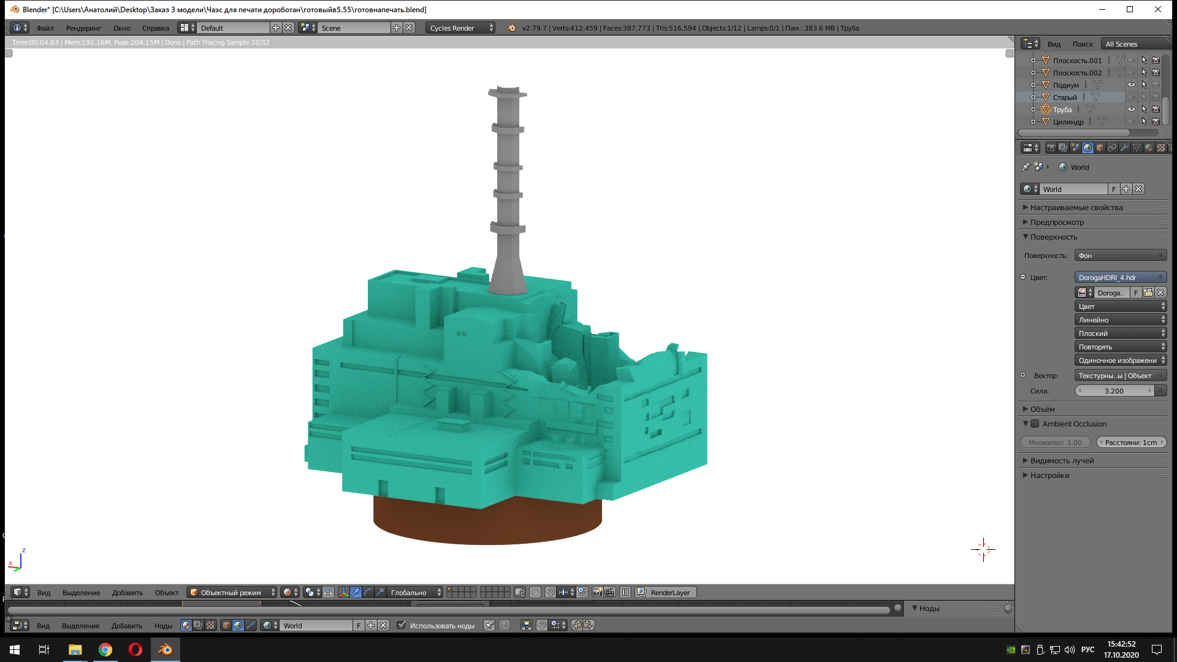The width and height of the screenshot is (1177, 662).
Task: Open the Material properties sphere tab
Action: point(1149,148)
